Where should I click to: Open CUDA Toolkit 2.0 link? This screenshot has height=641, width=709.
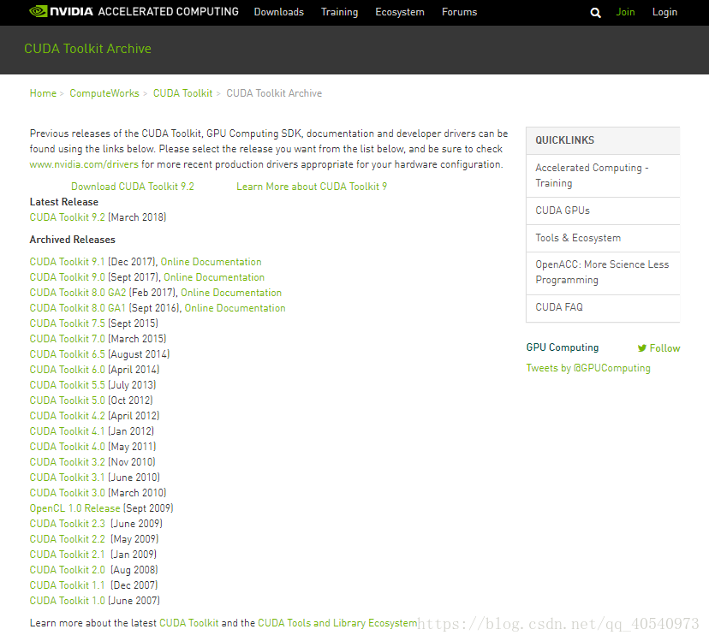pyautogui.click(x=68, y=570)
